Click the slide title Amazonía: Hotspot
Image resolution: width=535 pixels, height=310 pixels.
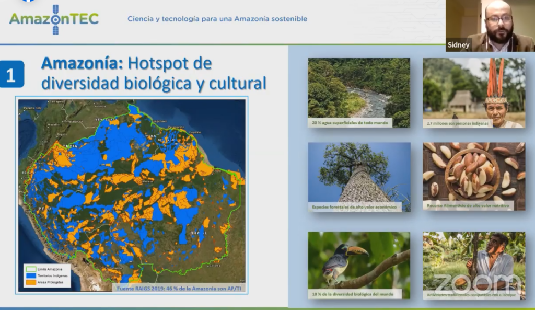[x=127, y=64]
